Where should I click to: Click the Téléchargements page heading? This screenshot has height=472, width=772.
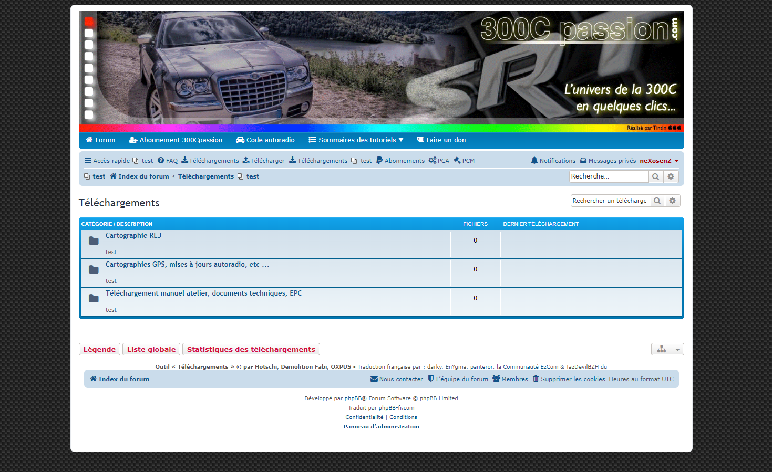point(119,203)
